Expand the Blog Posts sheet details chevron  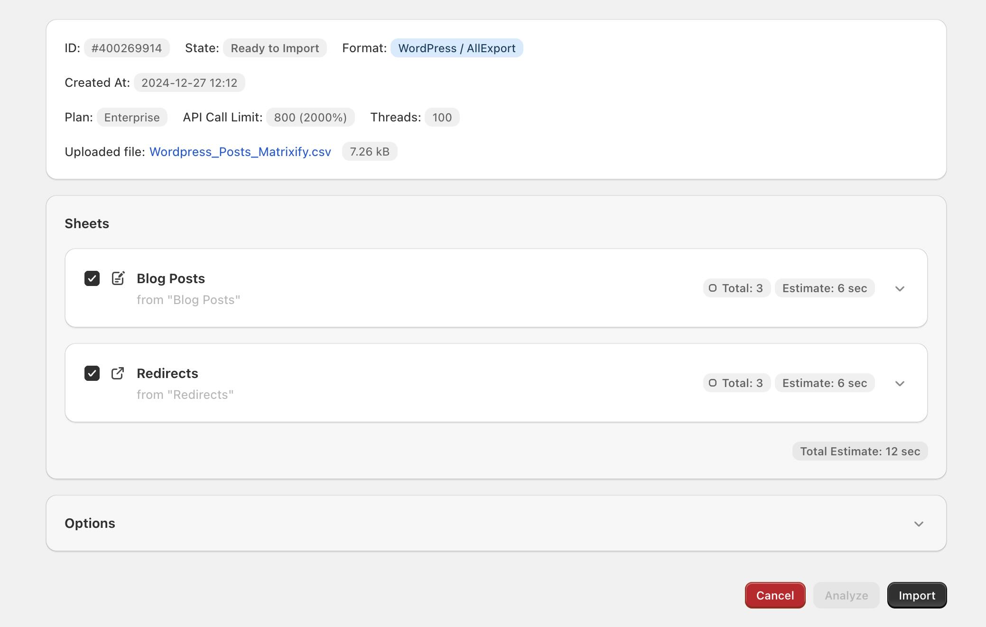900,288
